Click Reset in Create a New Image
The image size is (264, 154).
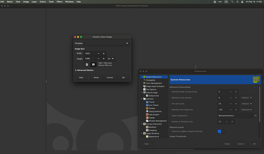[96, 77]
